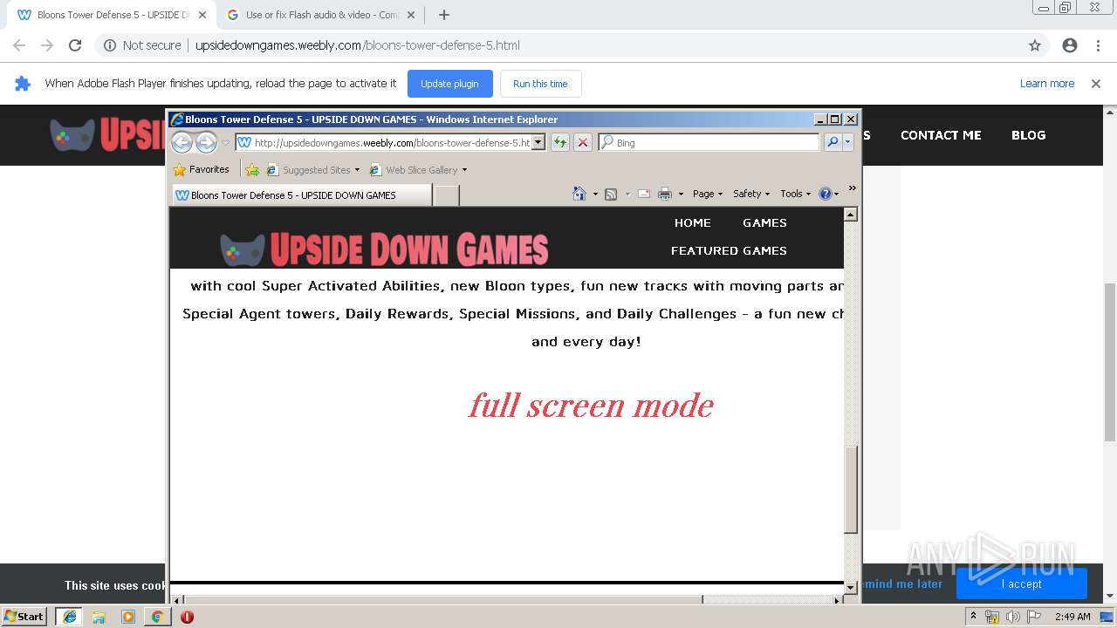Click the volume speaker tray icon
1117x628 pixels.
click(x=1012, y=617)
